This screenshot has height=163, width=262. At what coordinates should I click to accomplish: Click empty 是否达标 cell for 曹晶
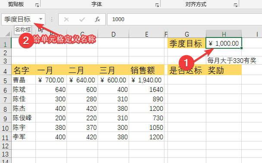pyautogui.click(x=187, y=80)
